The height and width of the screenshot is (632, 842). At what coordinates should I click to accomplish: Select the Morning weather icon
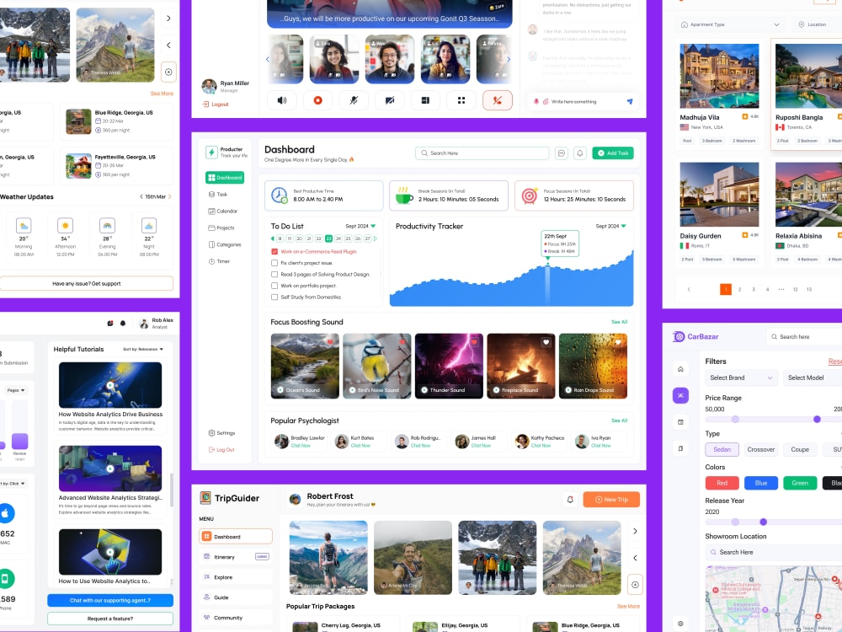click(24, 225)
